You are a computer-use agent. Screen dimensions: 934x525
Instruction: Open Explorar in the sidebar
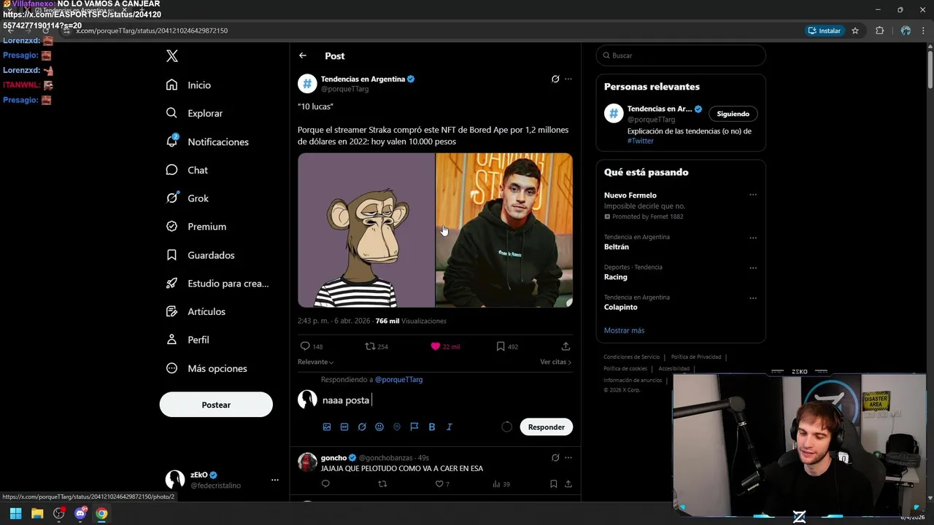tap(194, 114)
